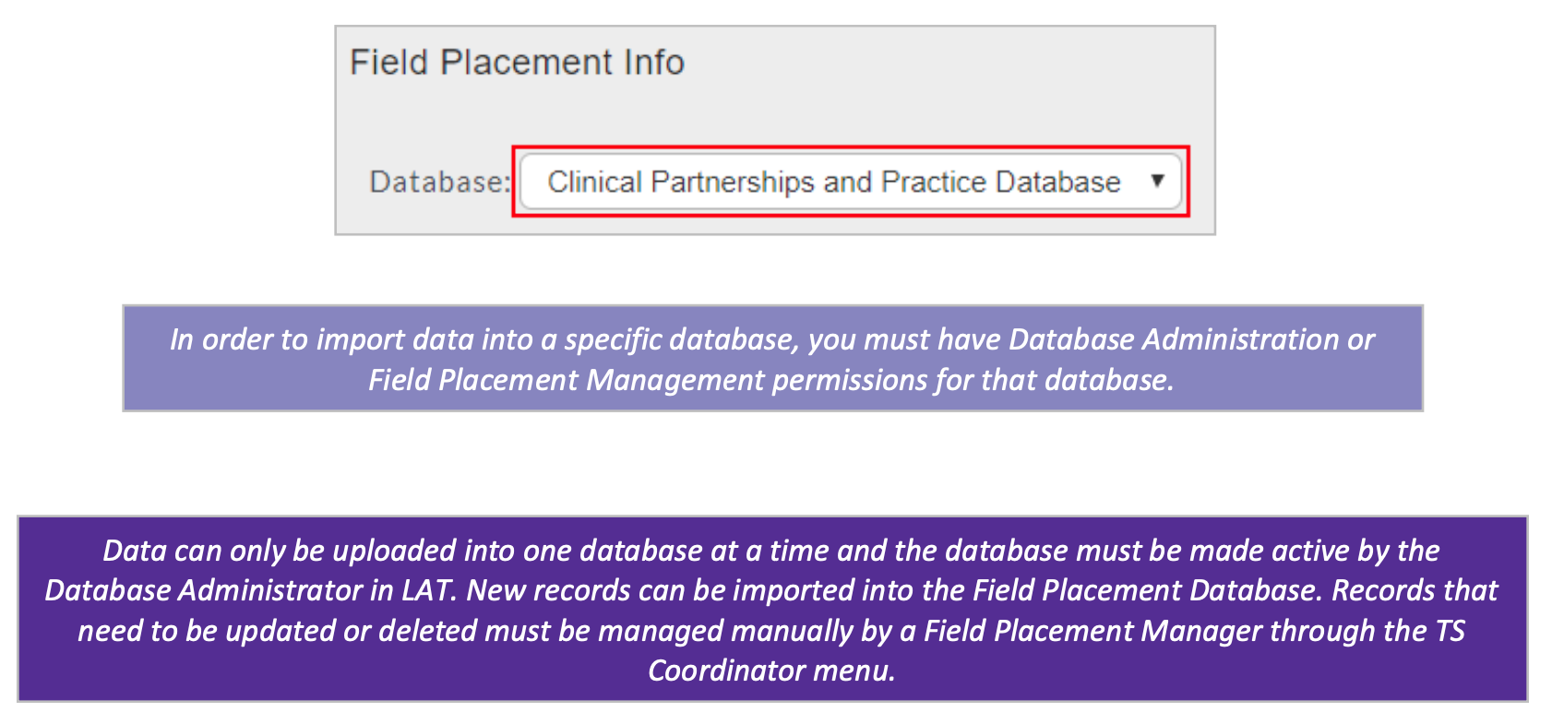This screenshot has width=1552, height=712.
Task: Click 'Database Administrator in LAT' text
Action: click(x=250, y=590)
